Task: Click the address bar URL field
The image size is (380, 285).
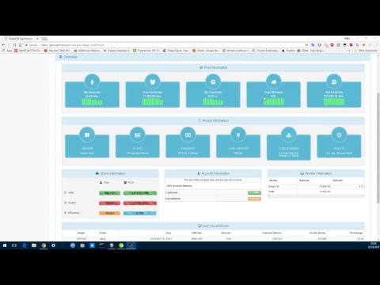Action: tap(166, 45)
